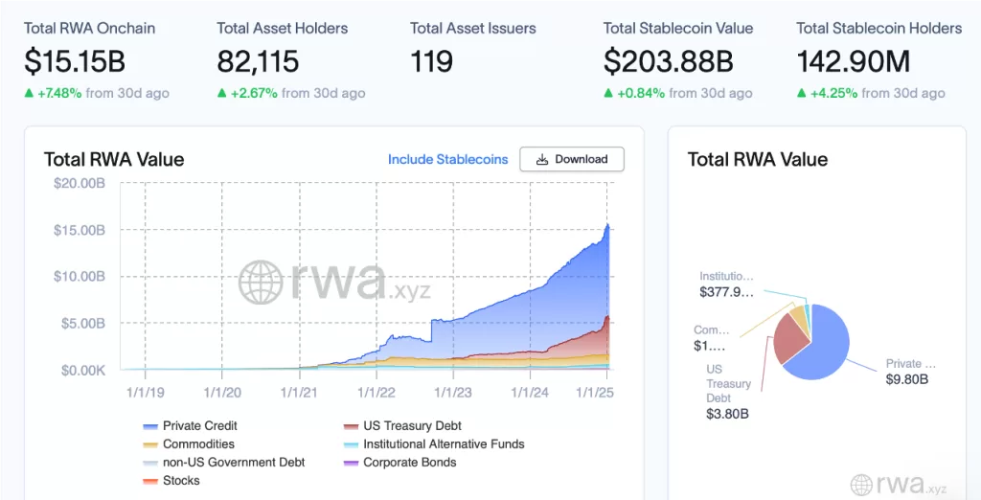Click the rwa.xyz logo below pie chart

click(x=860, y=485)
